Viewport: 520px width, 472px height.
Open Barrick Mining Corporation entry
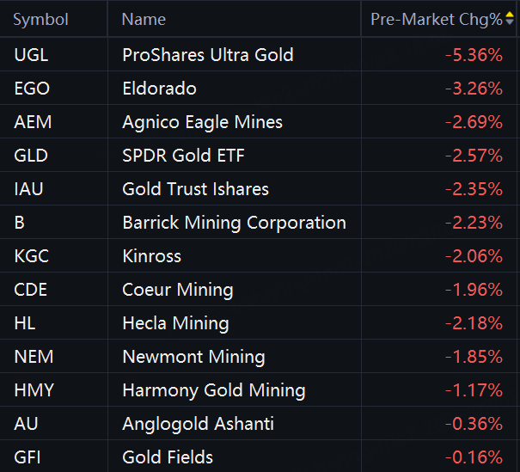235,223
